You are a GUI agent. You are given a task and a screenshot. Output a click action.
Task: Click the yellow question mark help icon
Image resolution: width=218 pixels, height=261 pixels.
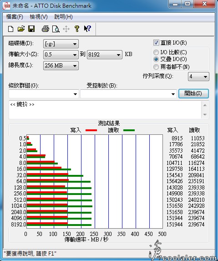tap(76, 29)
